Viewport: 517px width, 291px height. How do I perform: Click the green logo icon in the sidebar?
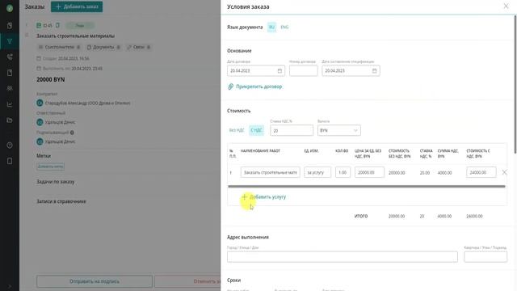(10, 8)
